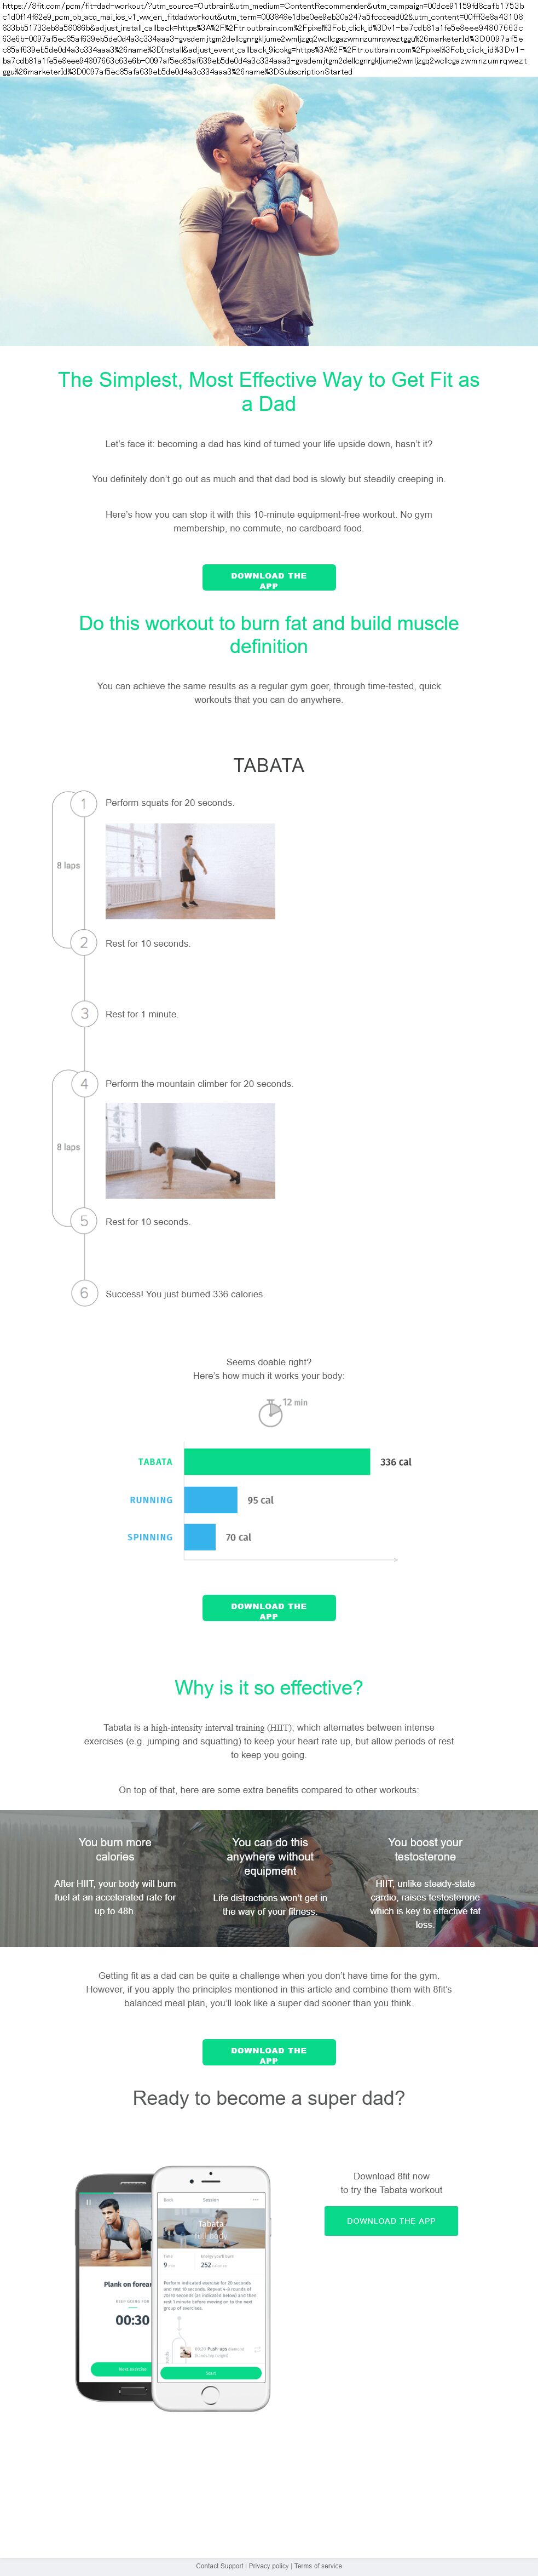Click the stopwatch 12 min icon
This screenshot has width=538, height=2576.
point(270,1413)
